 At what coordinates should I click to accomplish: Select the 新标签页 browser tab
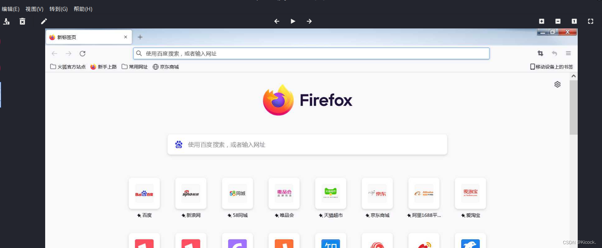click(x=89, y=37)
